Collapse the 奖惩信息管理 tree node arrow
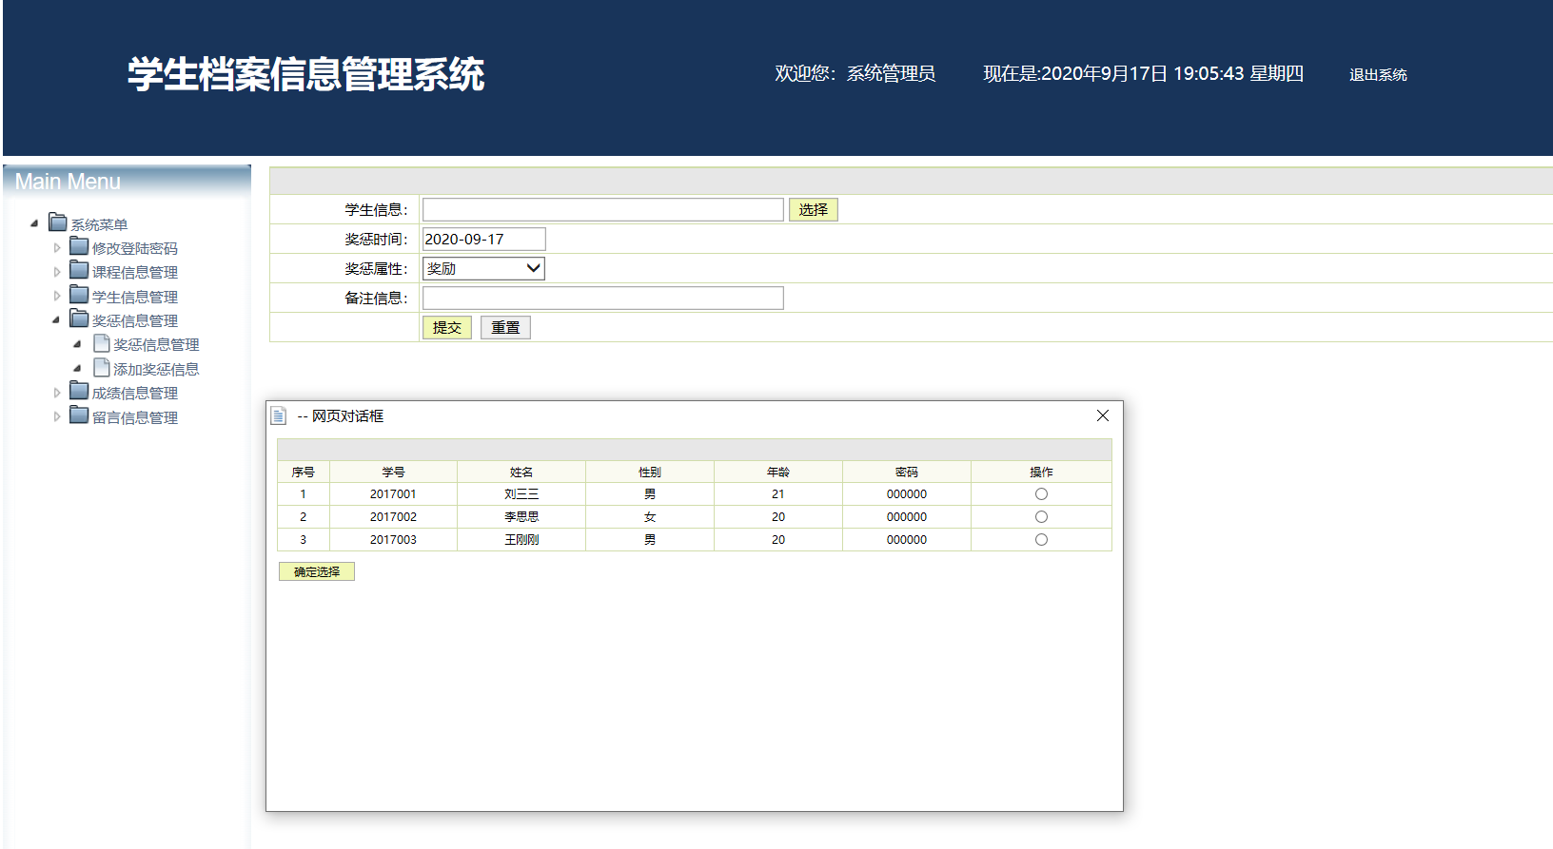The height and width of the screenshot is (849, 1553). tap(56, 320)
